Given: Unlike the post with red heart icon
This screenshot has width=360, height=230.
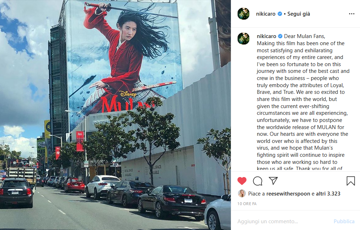Looking at the screenshot, I should coord(242,181).
